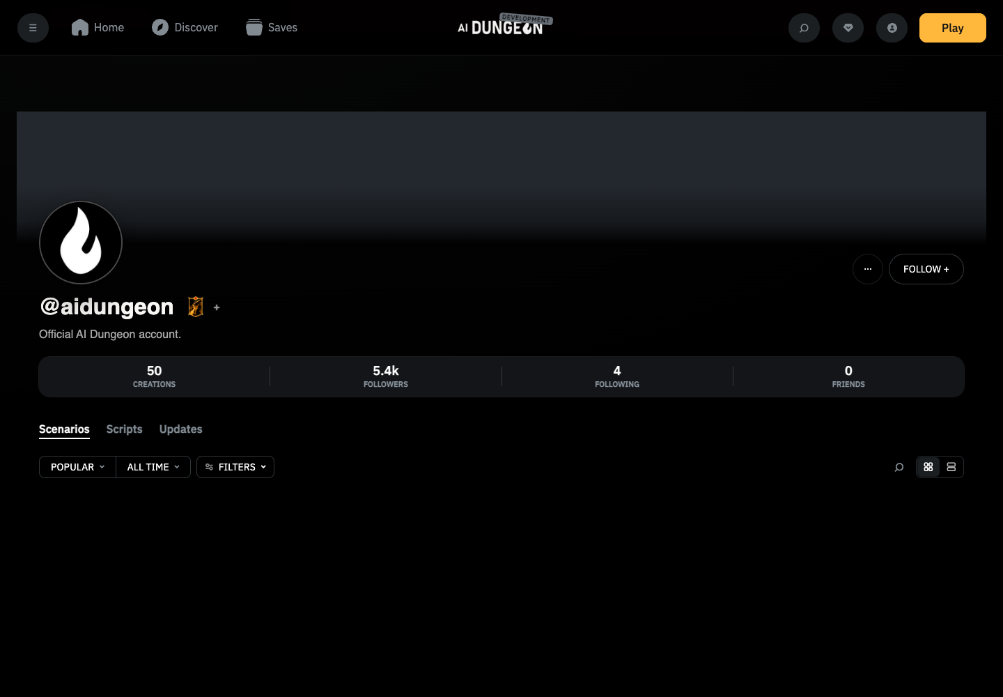Image resolution: width=1003 pixels, height=697 pixels.
Task: View the 50 Creations stat
Action: (155, 376)
